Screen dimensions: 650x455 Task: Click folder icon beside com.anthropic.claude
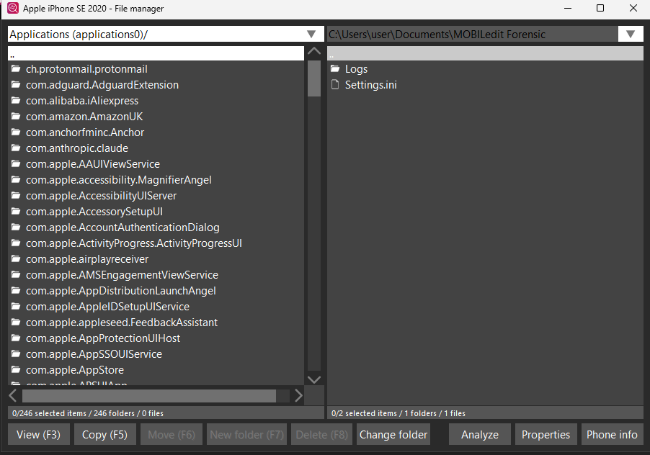pos(16,148)
